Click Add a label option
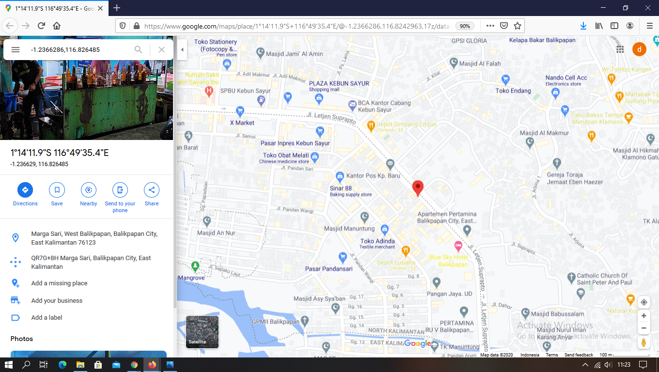 (x=47, y=318)
